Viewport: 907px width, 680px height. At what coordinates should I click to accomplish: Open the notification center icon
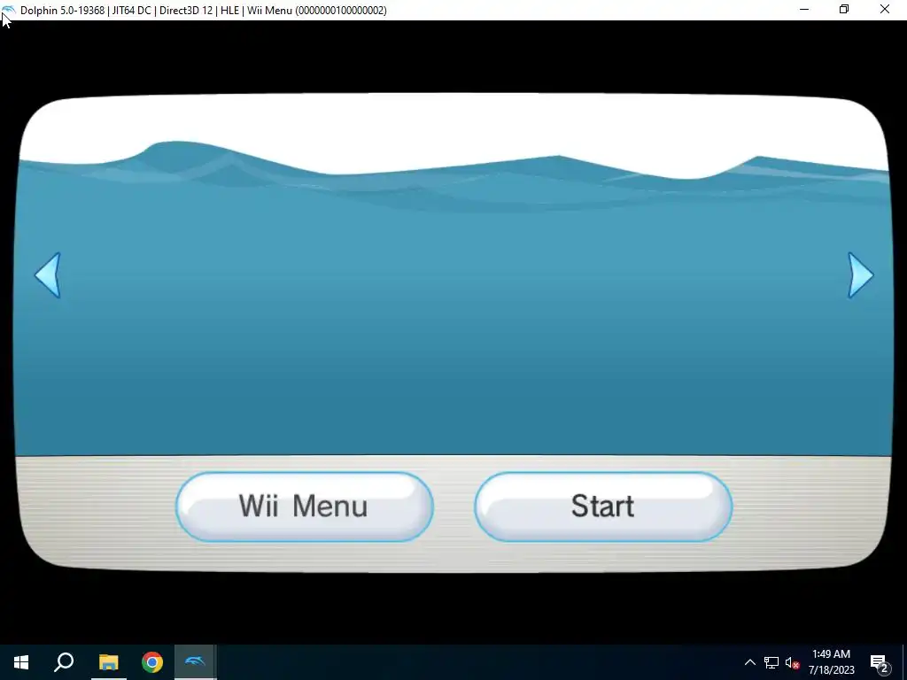pos(880,662)
